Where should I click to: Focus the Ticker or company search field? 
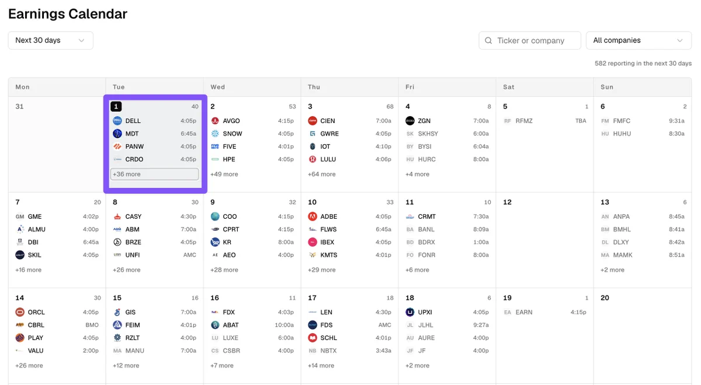[x=530, y=40]
